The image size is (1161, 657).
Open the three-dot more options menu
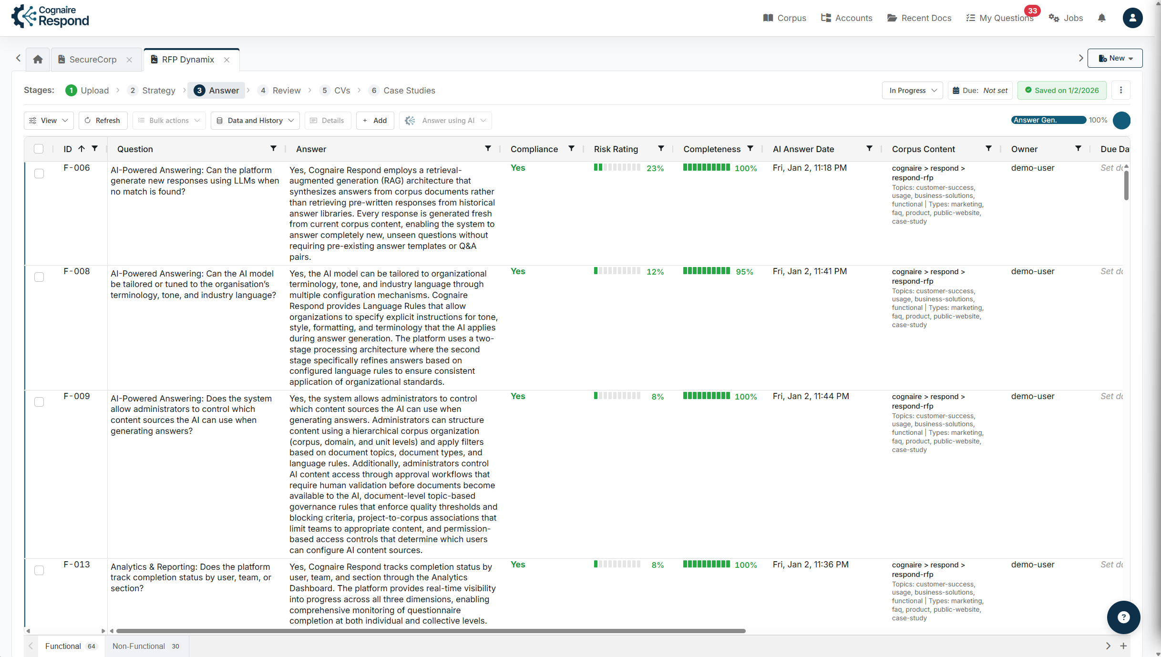point(1121,90)
